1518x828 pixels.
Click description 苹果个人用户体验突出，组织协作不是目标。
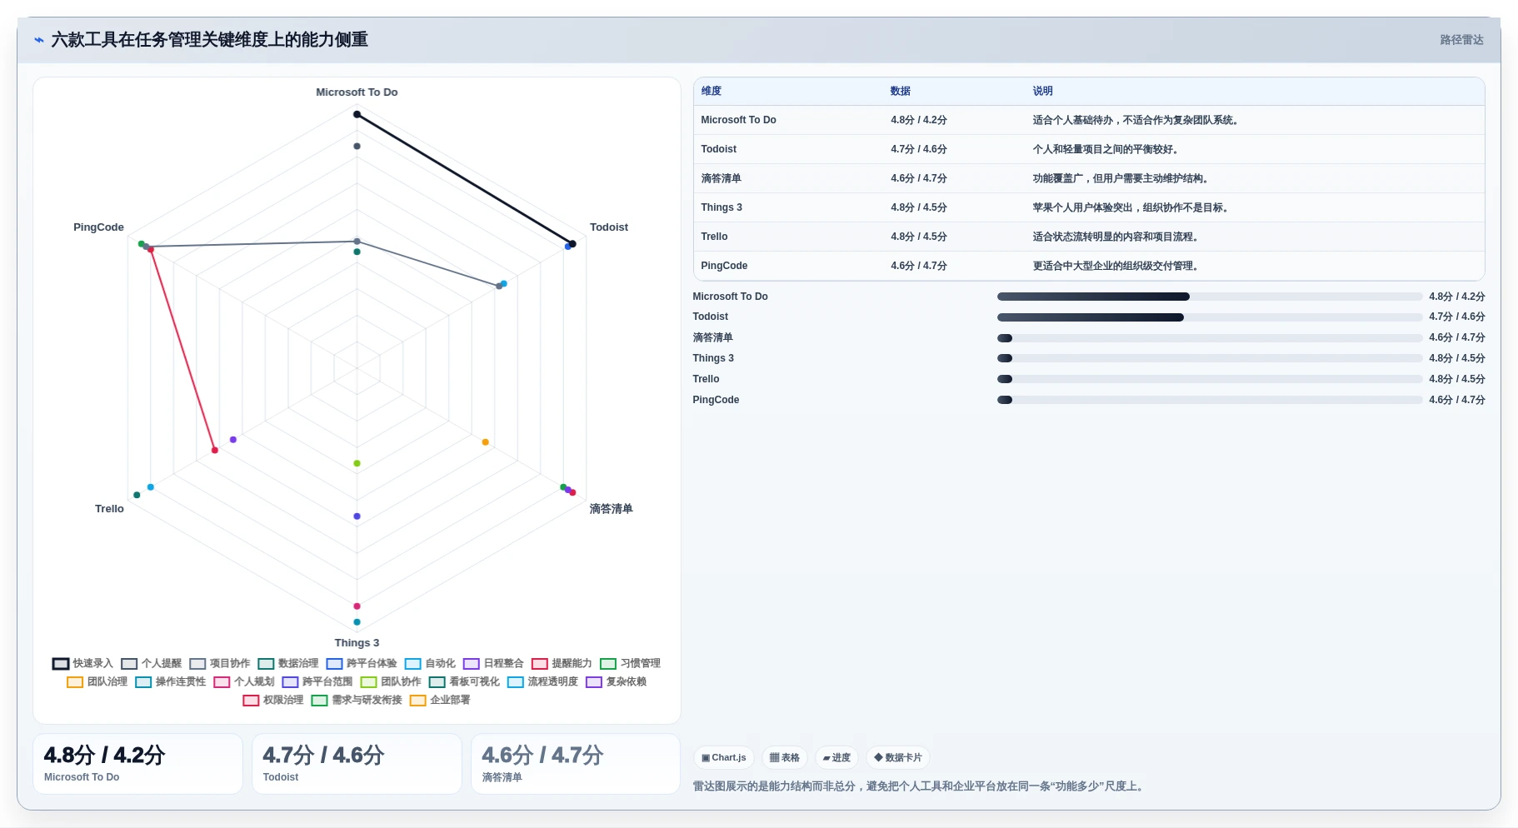pyautogui.click(x=1131, y=207)
